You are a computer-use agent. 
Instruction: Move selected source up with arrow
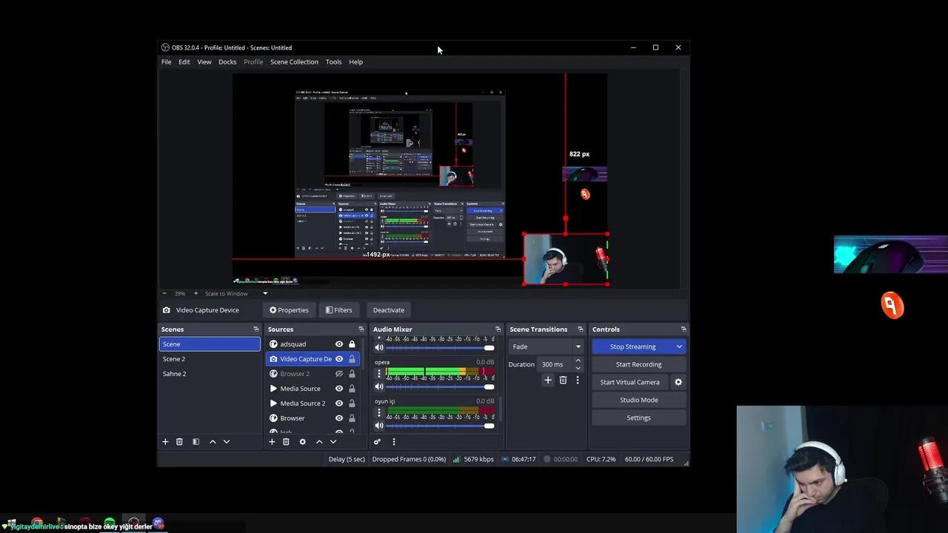pyautogui.click(x=319, y=442)
